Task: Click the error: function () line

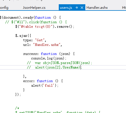Action: click(x=43, y=81)
